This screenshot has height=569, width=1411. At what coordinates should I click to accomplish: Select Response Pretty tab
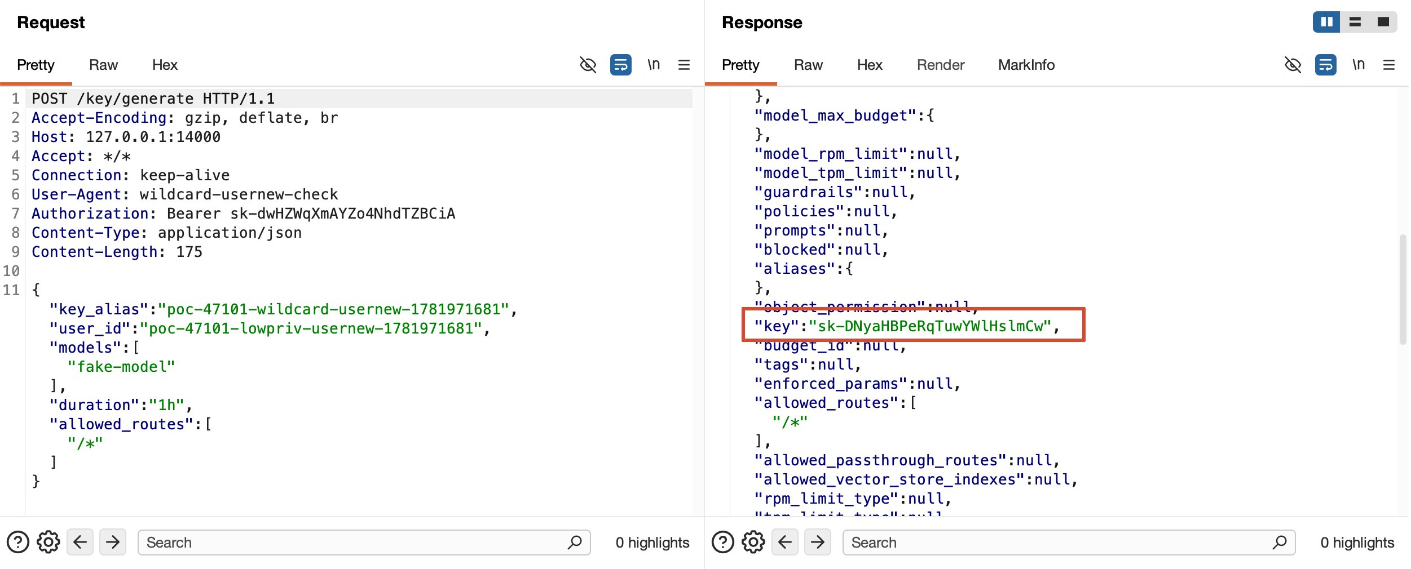[x=740, y=65]
